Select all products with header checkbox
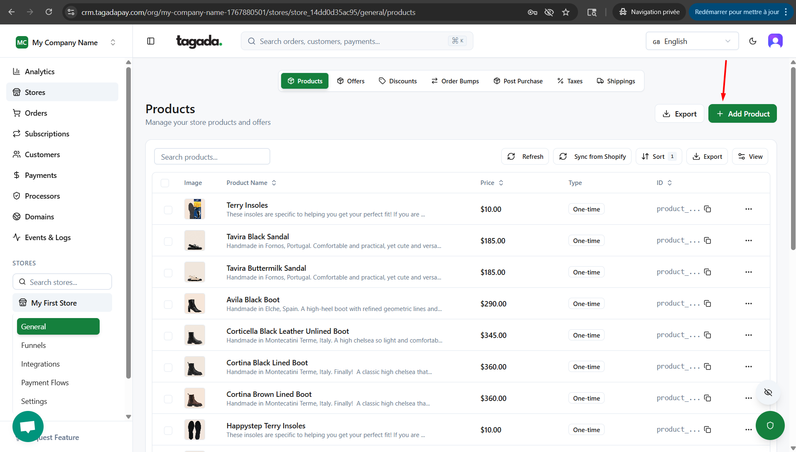 click(x=165, y=183)
